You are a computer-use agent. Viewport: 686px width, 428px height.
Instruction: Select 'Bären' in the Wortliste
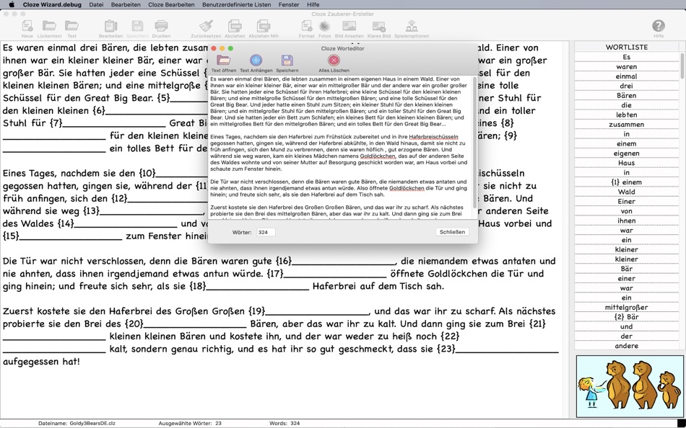(627, 96)
